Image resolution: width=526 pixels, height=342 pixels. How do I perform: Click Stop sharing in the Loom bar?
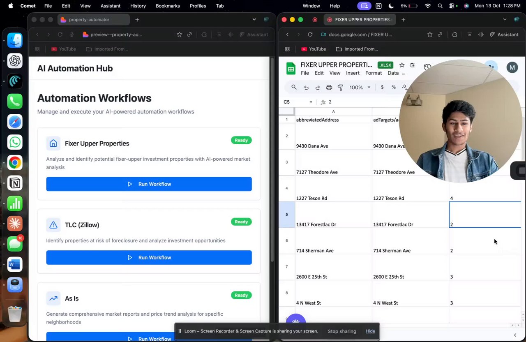tap(342, 331)
